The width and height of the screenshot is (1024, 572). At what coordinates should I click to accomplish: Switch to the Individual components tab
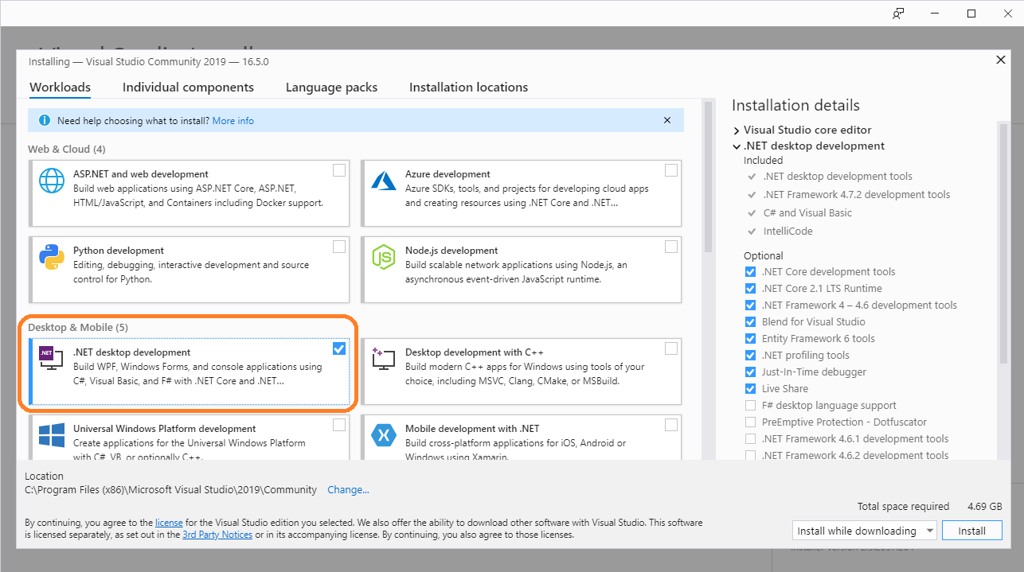(188, 88)
